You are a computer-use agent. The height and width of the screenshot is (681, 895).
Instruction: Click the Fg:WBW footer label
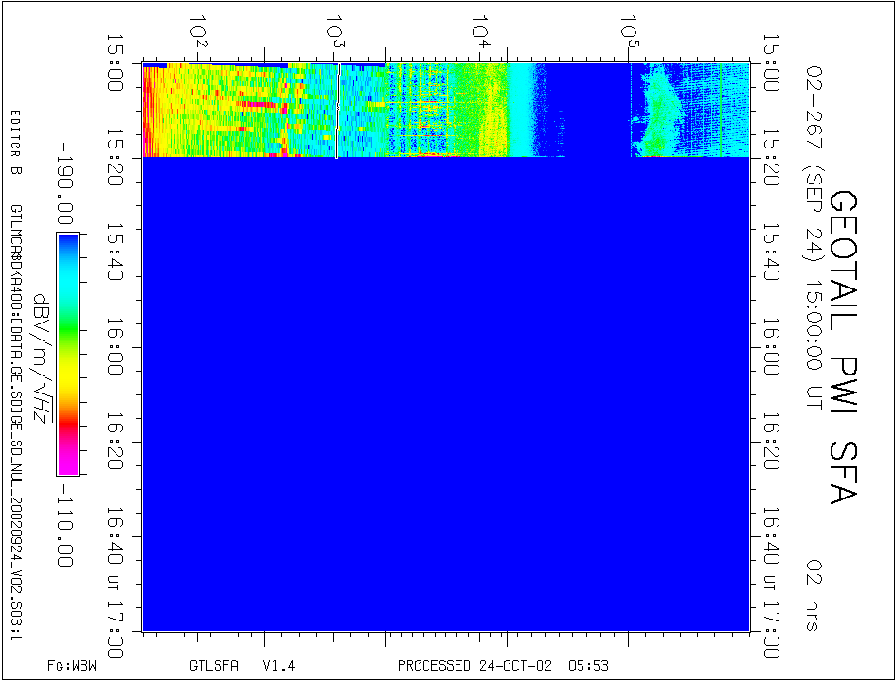72,666
